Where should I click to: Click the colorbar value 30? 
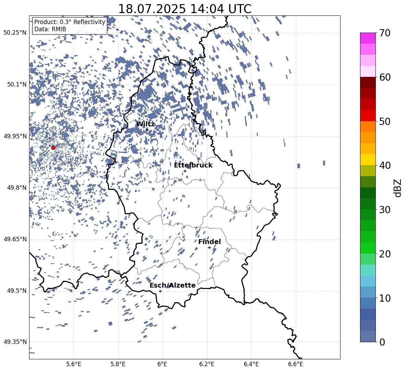pyautogui.click(x=385, y=210)
